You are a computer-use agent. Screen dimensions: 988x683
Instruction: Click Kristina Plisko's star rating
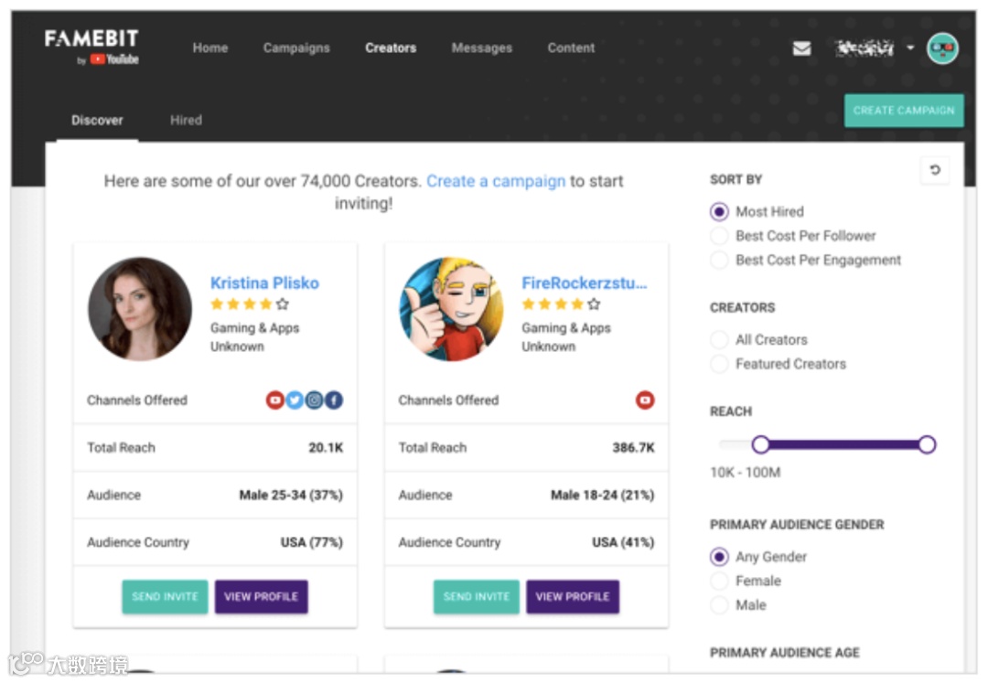[x=250, y=304]
